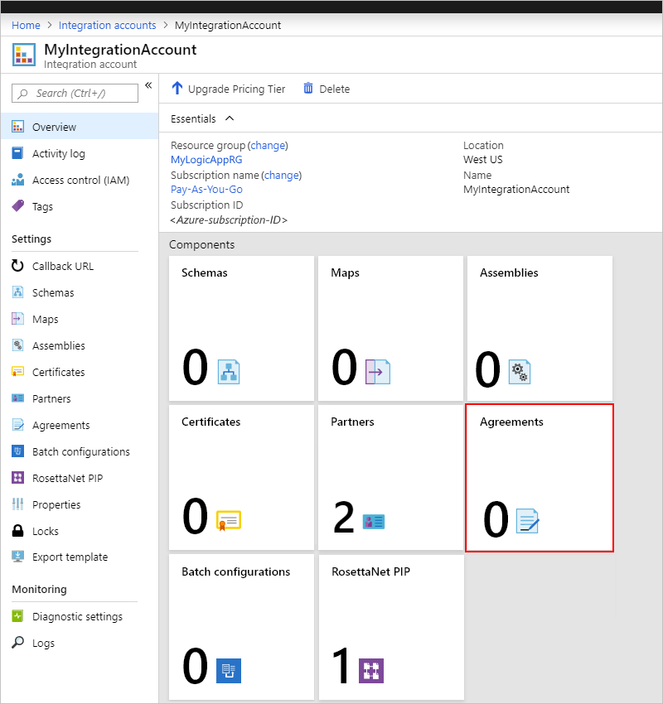The image size is (663, 704).
Task: Click the Properties sliders icon
Action: tap(17, 504)
